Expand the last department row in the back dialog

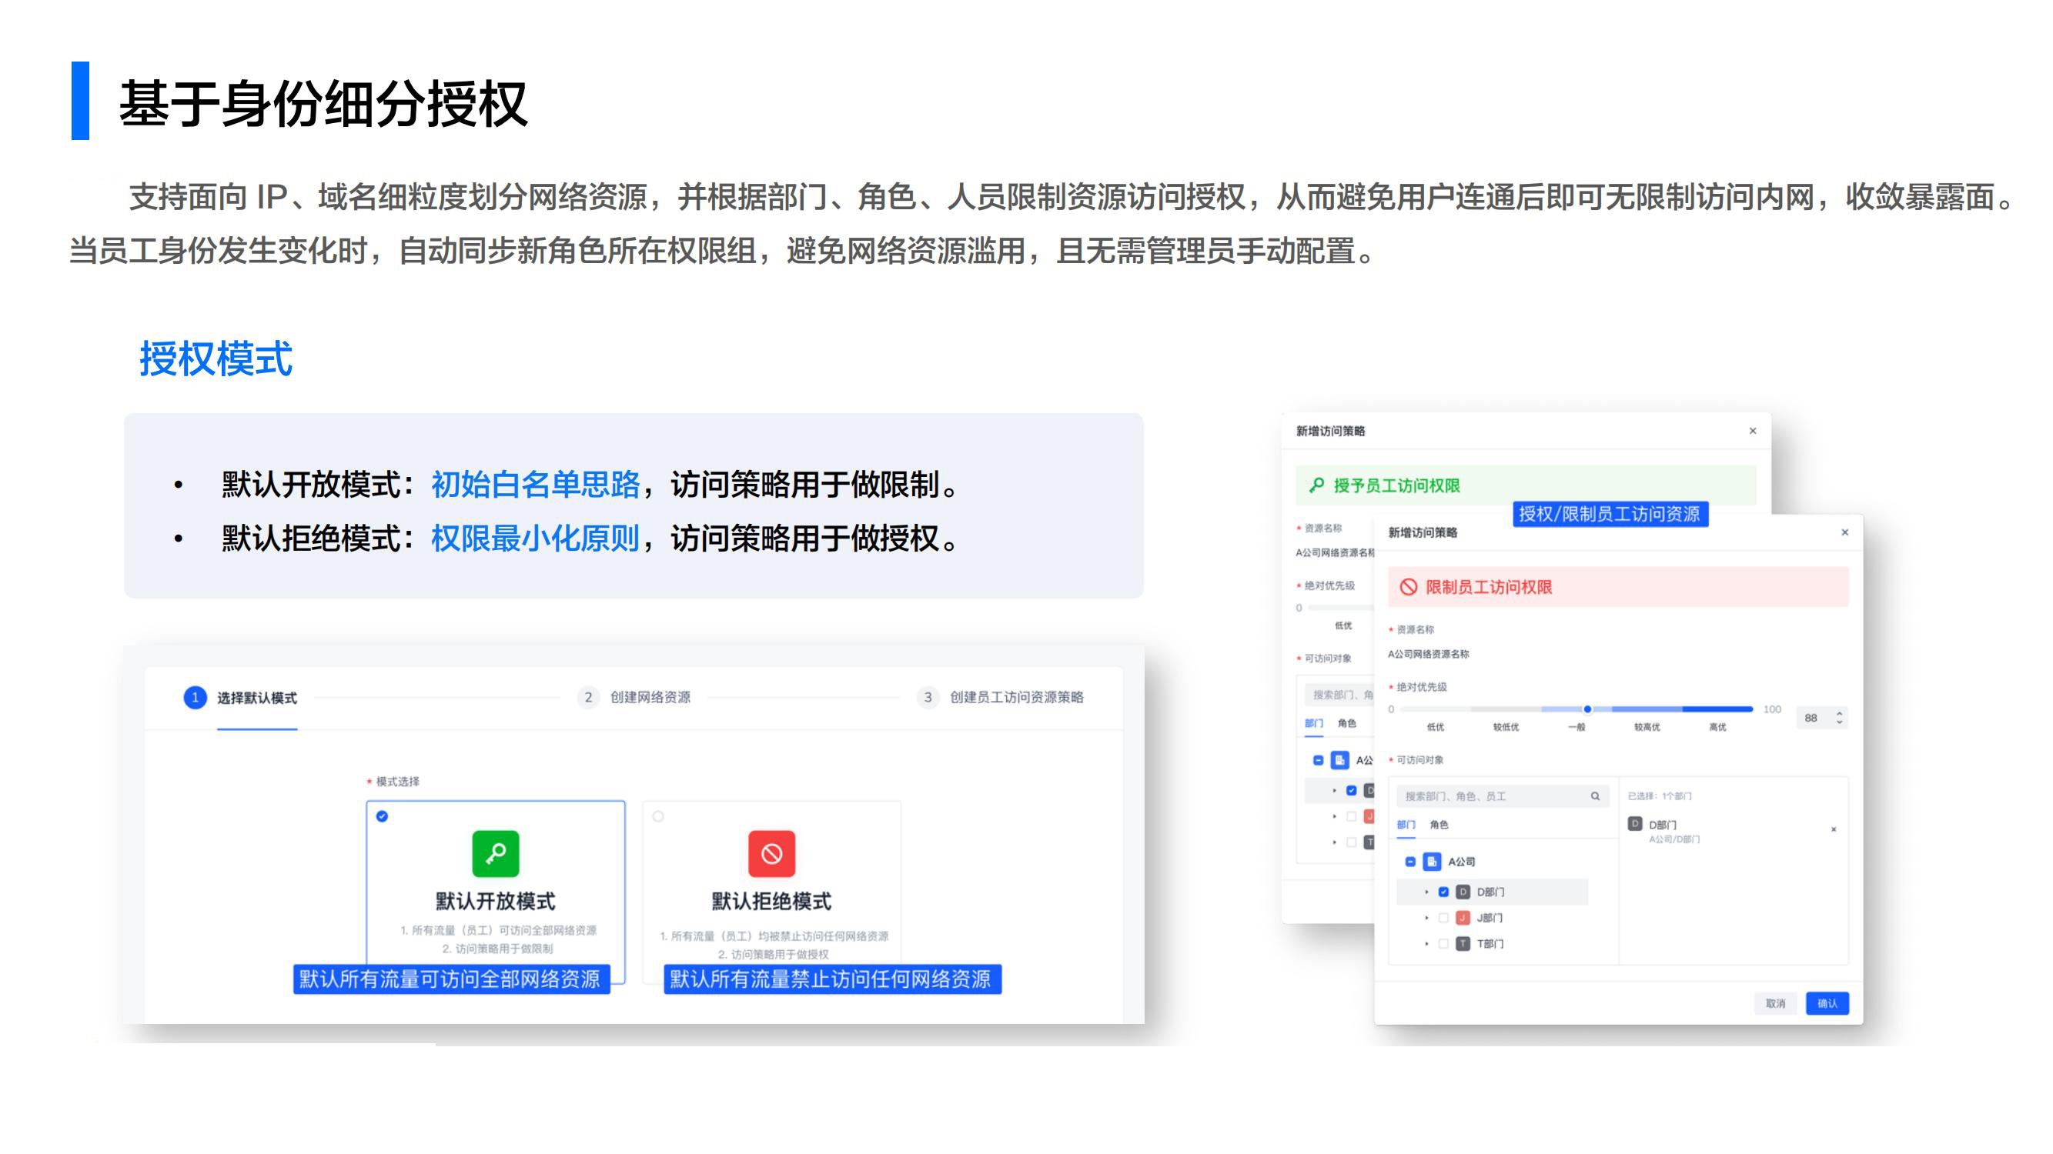tap(1334, 841)
